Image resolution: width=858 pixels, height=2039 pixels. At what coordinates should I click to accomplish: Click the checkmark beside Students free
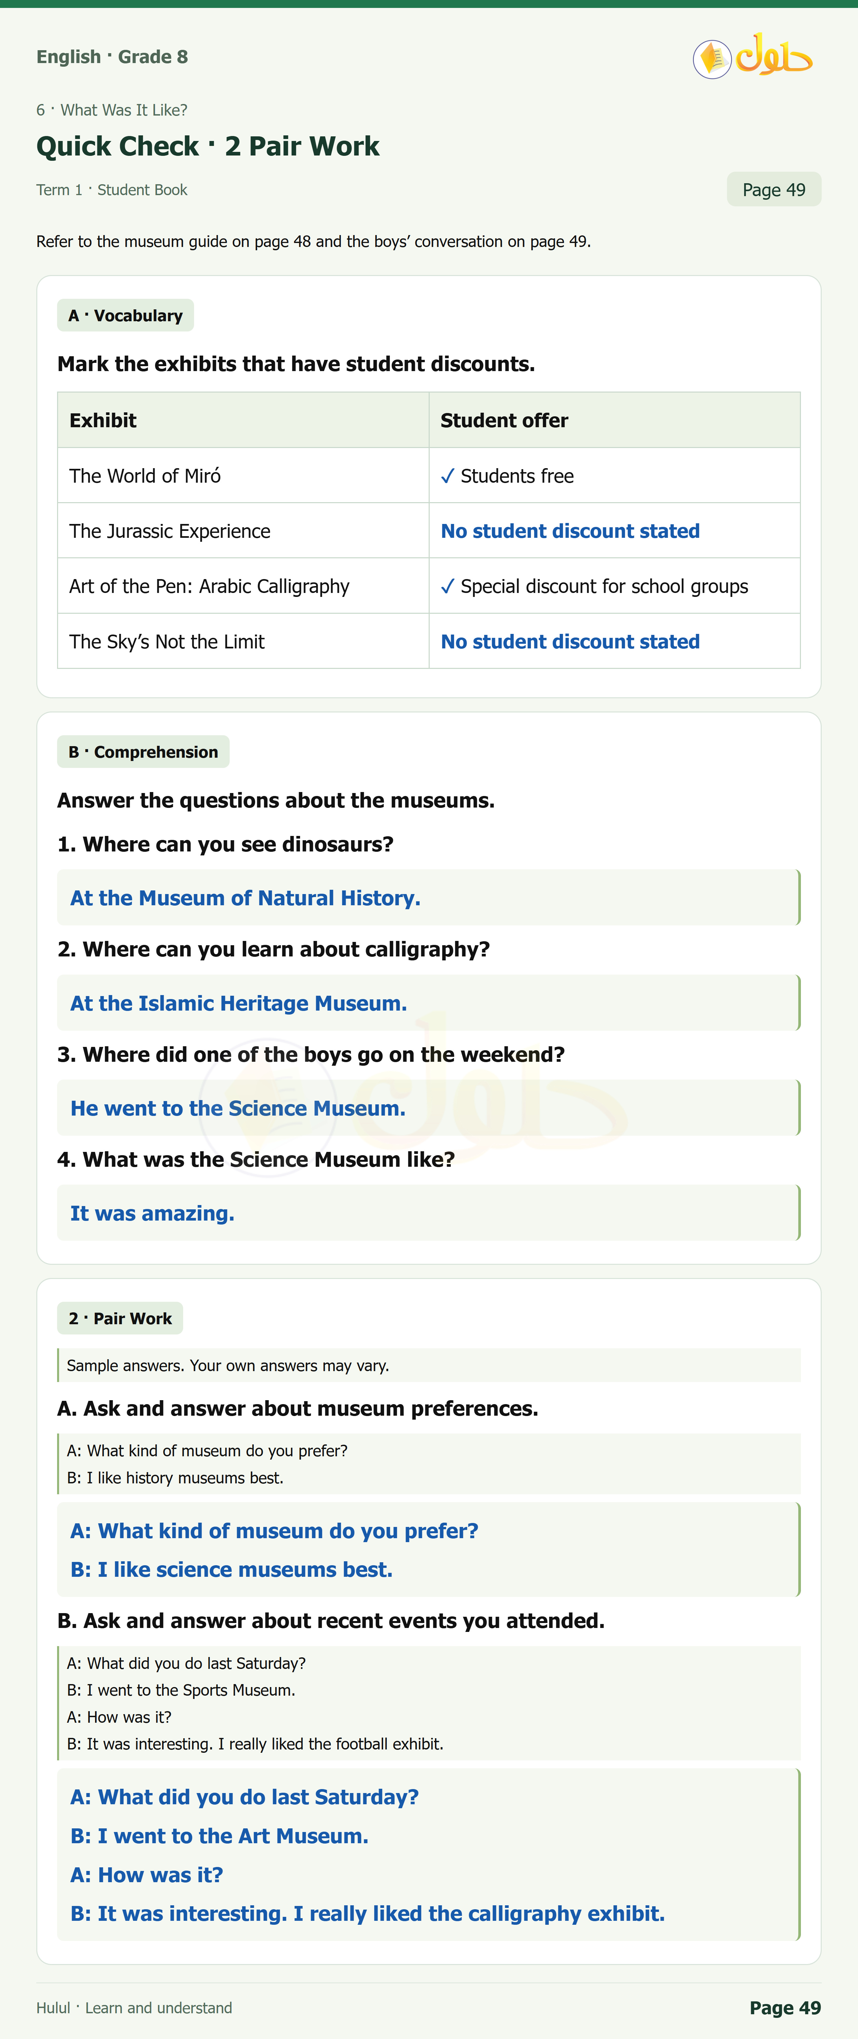click(x=447, y=476)
